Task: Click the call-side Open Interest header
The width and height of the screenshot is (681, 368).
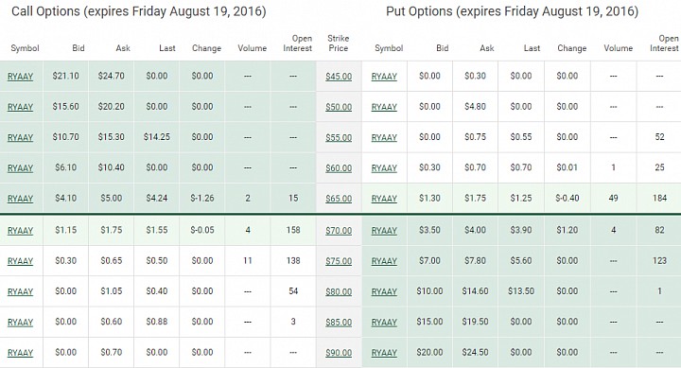Action: pyautogui.click(x=298, y=44)
